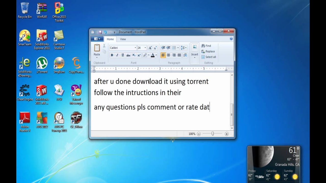Select ImgBurn desktop icon
Image resolution: width=326 pixels, height=183 pixels.
click(59, 65)
